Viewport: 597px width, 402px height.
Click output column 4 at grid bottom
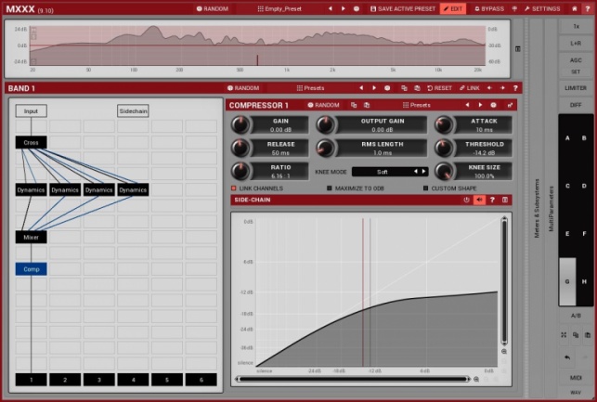(133, 380)
